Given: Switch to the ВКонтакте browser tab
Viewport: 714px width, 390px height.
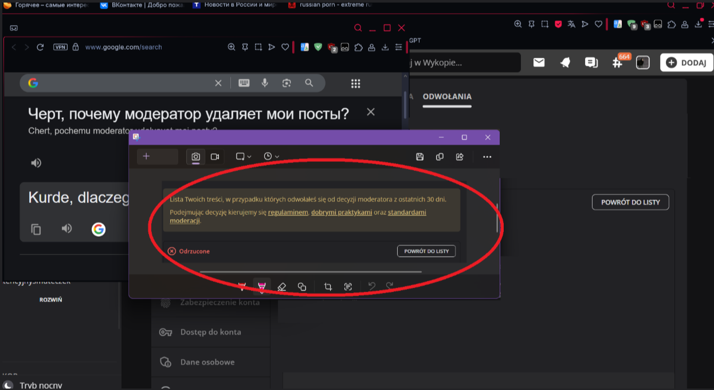Looking at the screenshot, I should click(x=140, y=5).
